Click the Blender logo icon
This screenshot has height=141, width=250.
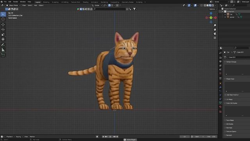tap(2, 2)
